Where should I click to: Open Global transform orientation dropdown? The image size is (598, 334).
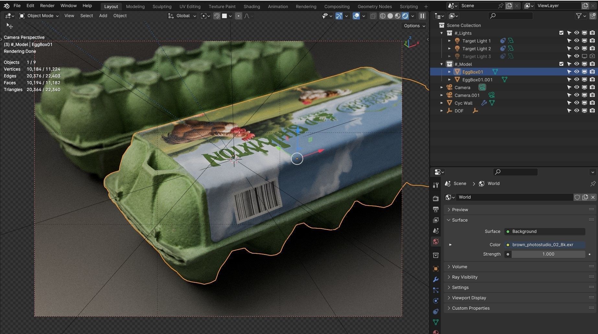182,16
